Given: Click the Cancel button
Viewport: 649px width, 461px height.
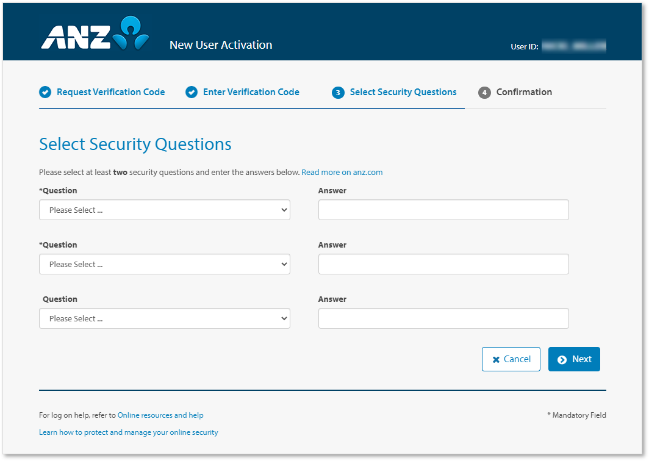Looking at the screenshot, I should (511, 359).
